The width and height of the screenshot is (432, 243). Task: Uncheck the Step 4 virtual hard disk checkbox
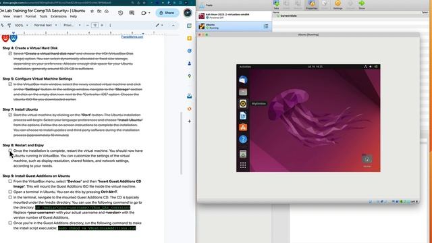10,53
